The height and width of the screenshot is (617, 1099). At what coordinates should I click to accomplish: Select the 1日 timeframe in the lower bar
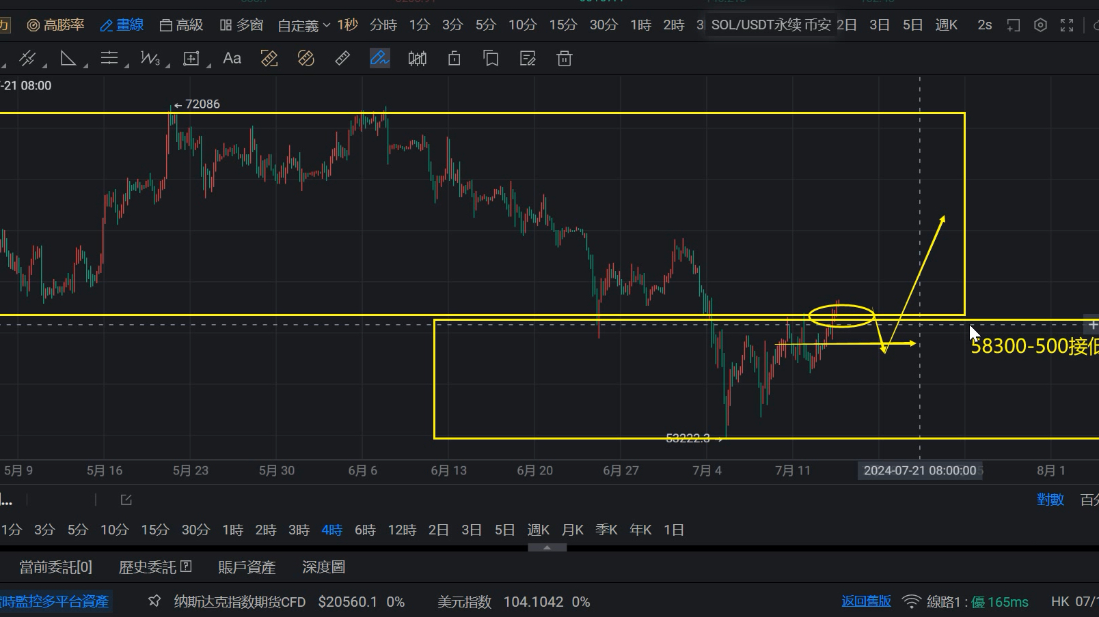coord(674,530)
